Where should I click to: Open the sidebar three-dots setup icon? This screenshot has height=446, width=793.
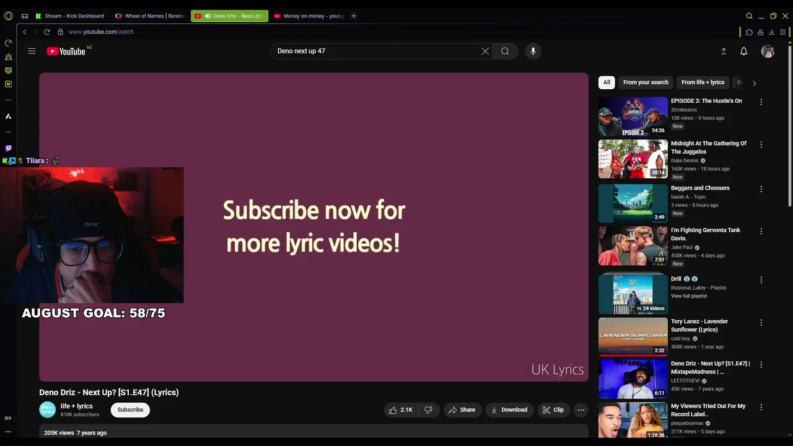tap(8, 432)
